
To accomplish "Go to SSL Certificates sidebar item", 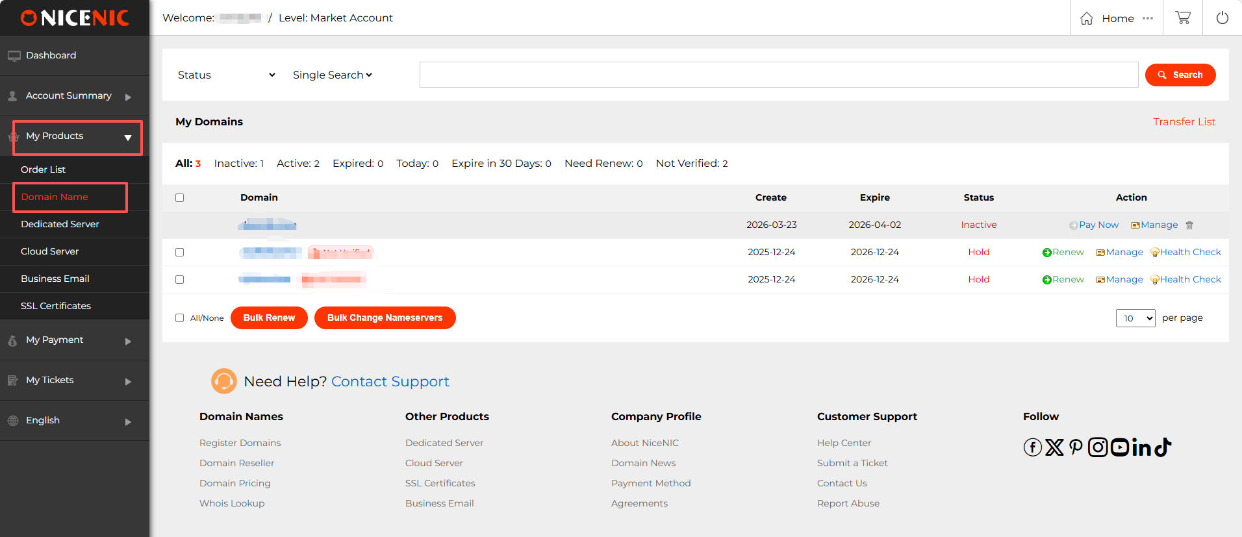I will 56,306.
